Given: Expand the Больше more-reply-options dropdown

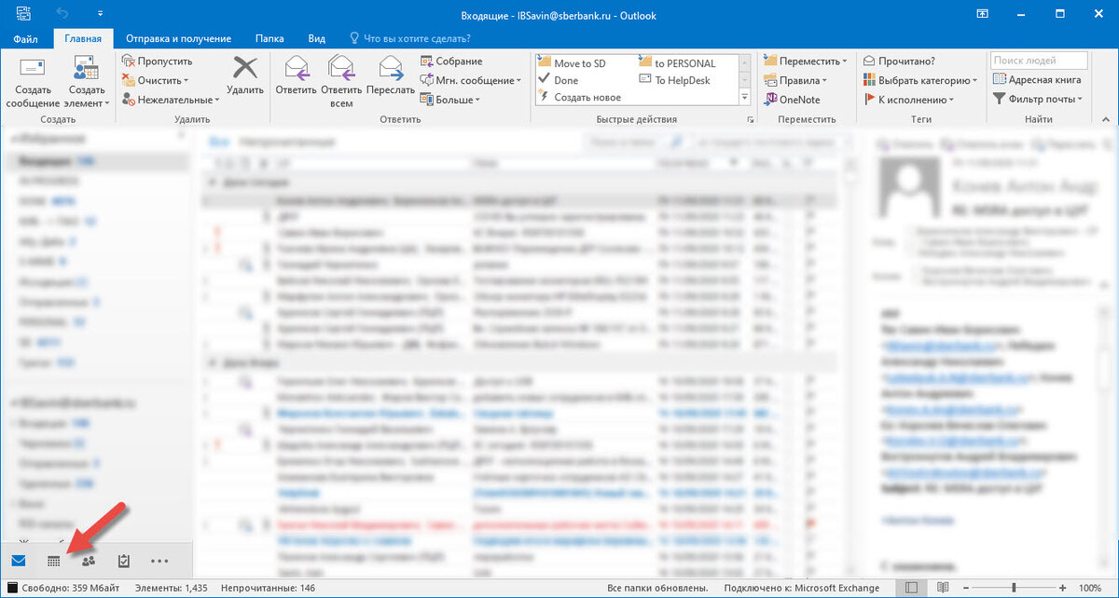Looking at the screenshot, I should [x=449, y=100].
